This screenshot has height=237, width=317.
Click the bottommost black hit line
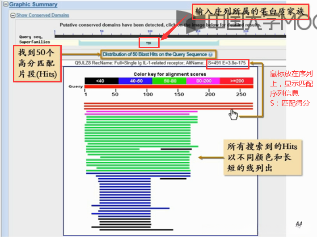tap(136, 229)
